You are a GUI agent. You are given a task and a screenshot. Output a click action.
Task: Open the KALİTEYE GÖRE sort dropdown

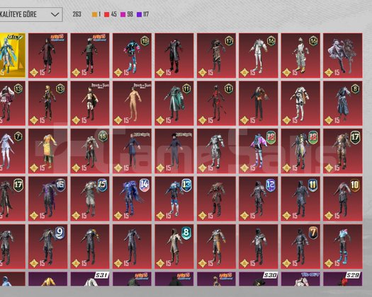click(31, 14)
